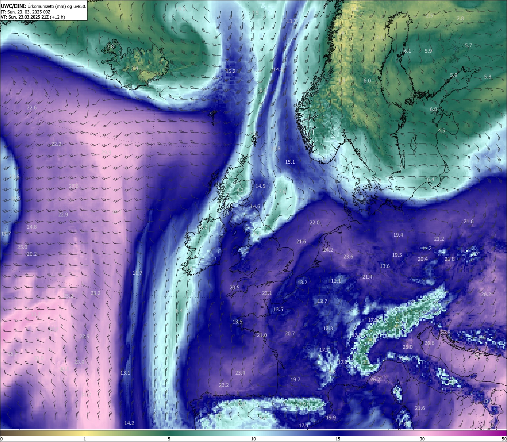Click the 5.8 value label
Screen dimensions: 507x442
(x=488, y=77)
